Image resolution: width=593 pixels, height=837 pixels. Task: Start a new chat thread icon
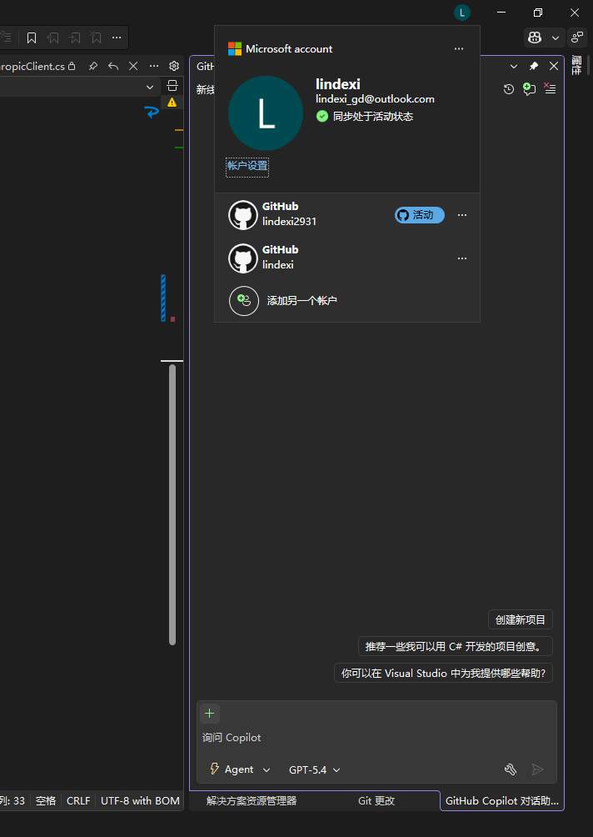529,88
